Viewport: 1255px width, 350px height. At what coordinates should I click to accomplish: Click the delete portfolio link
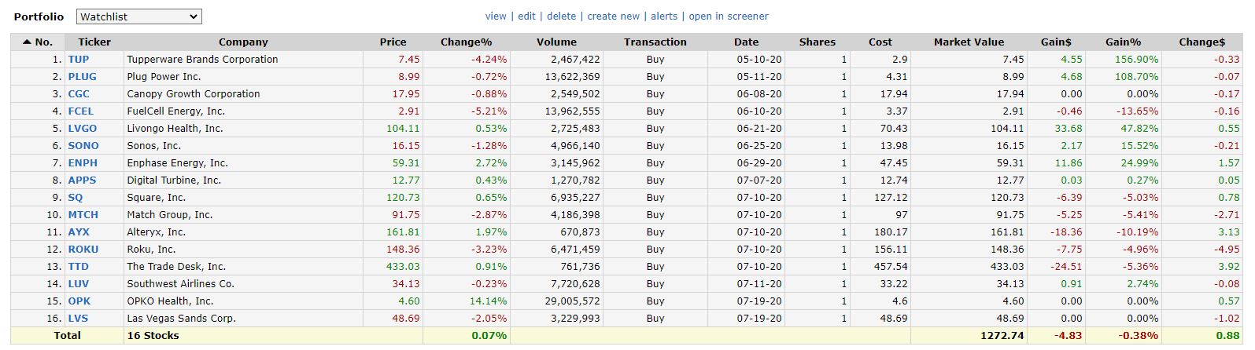(x=561, y=16)
